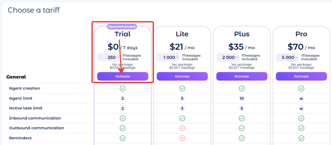
Task: Activate the Pro tariff
Action: coord(301,76)
